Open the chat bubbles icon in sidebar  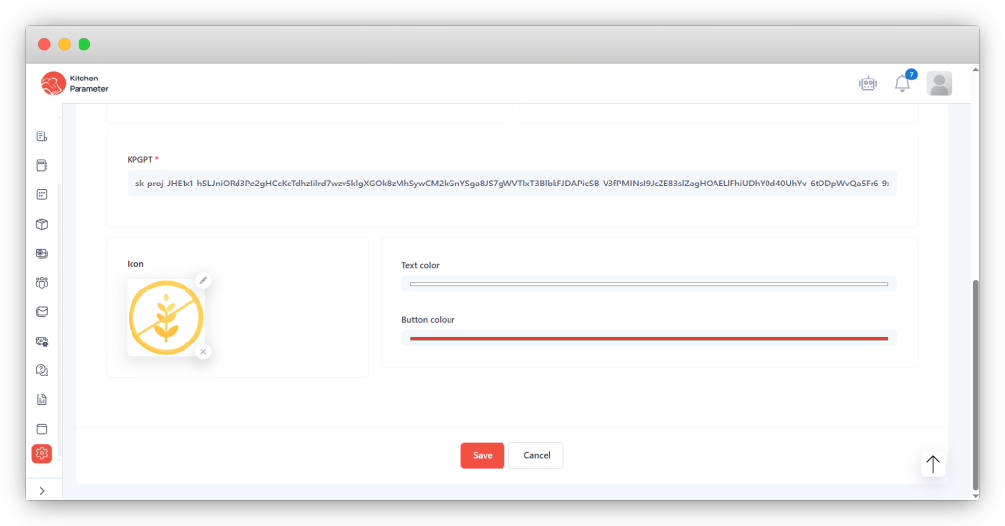point(42,370)
